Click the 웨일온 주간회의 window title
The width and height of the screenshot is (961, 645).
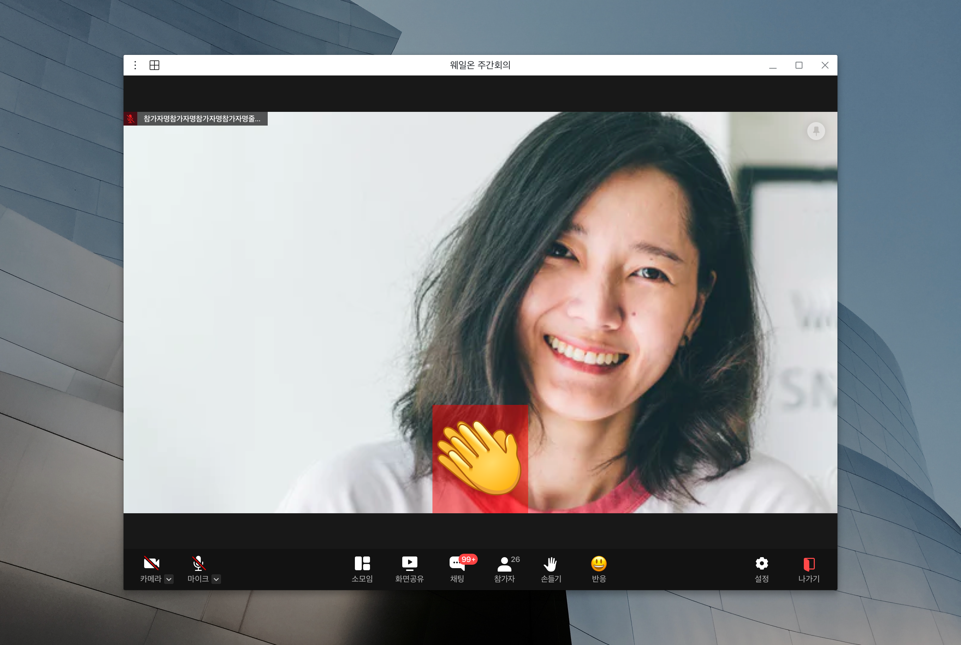click(x=480, y=65)
